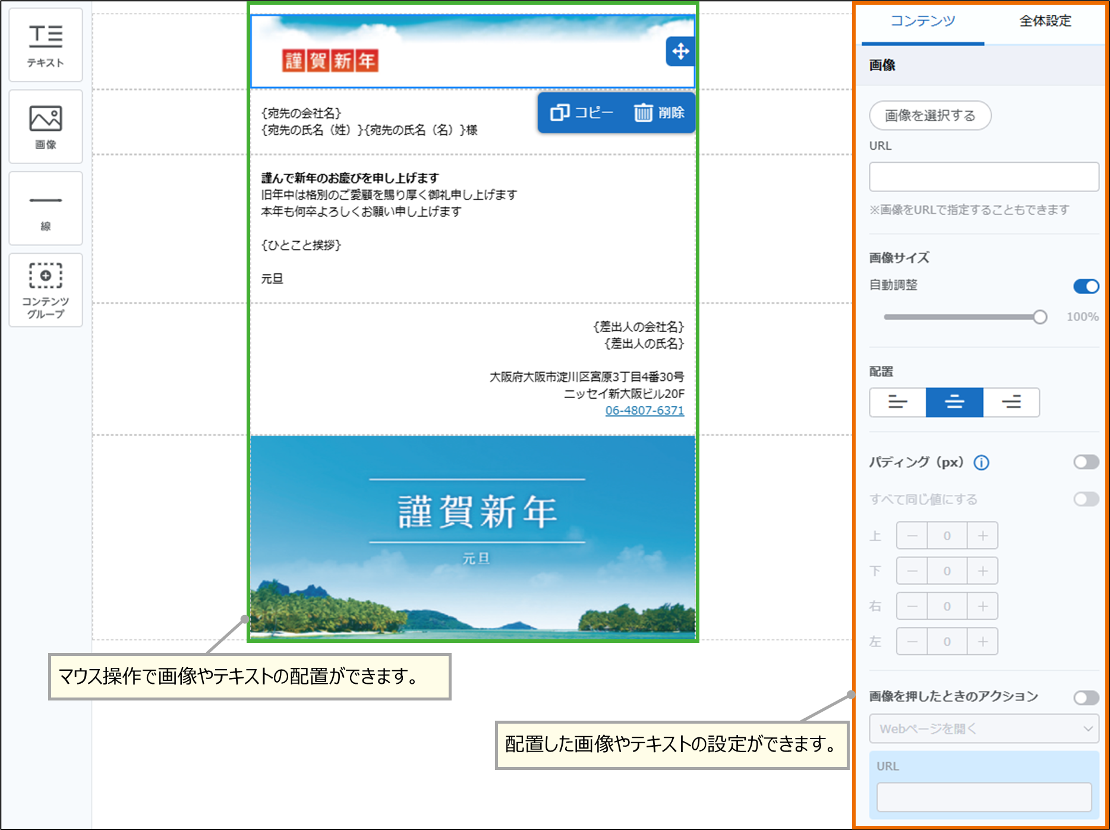1110x830 pixels.
Task: Click the info icon beside パディング
Action: click(x=981, y=463)
